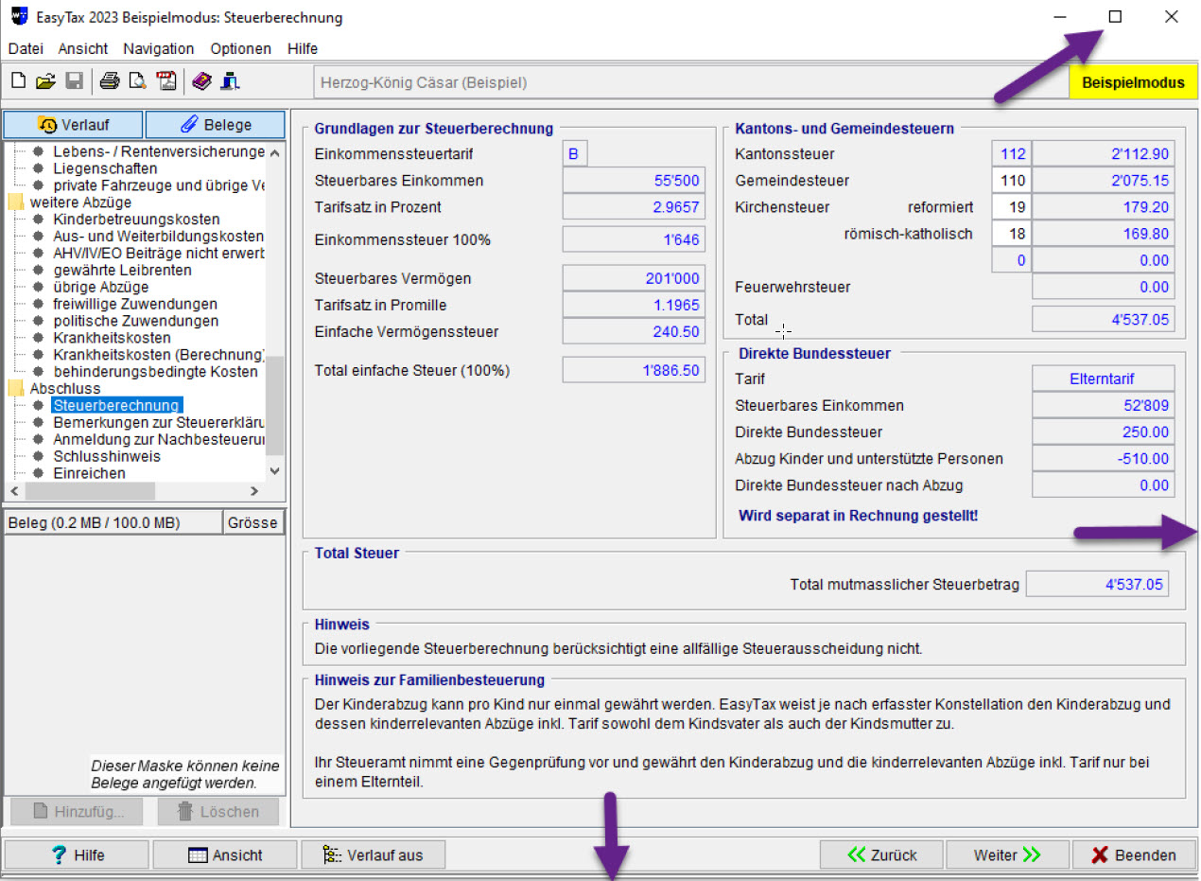
Task: Select Kinderbetreuungskosten tree entry
Action: click(x=136, y=220)
